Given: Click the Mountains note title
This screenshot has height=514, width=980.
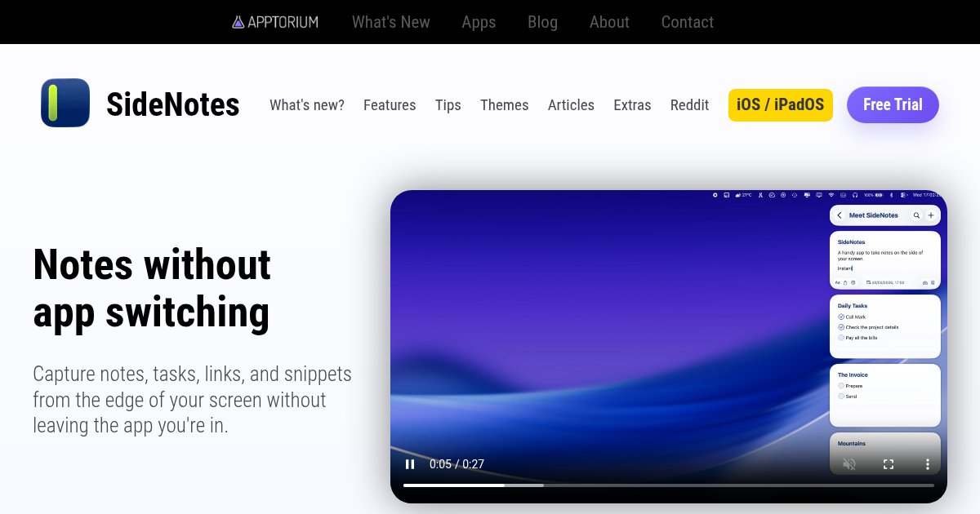Looking at the screenshot, I should tap(852, 444).
